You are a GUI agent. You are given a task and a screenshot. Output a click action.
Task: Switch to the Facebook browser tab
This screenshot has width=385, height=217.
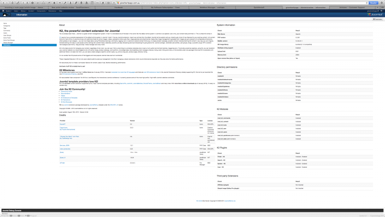(118, 7)
